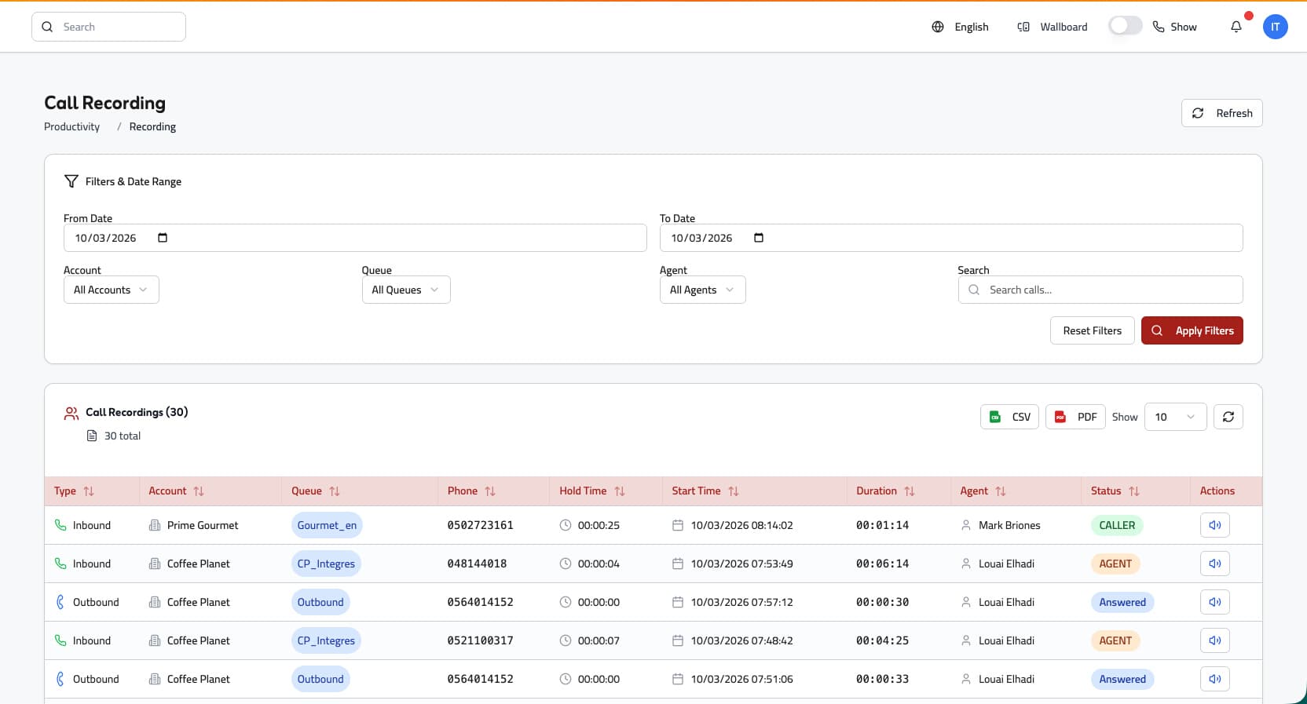Open the Wallboard view
This screenshot has height=704, width=1307.
click(x=1053, y=27)
